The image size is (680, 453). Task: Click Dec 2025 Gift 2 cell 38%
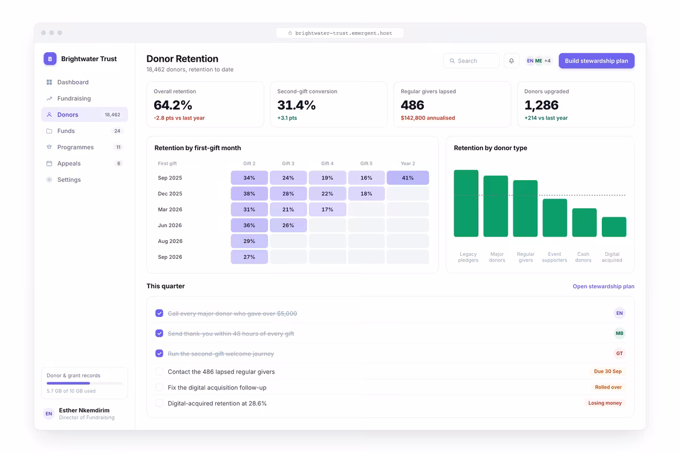tap(249, 194)
